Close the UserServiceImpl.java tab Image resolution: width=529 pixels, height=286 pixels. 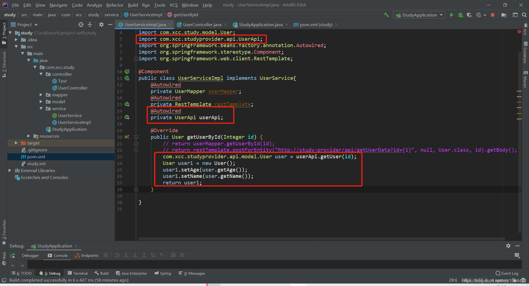[170, 24]
